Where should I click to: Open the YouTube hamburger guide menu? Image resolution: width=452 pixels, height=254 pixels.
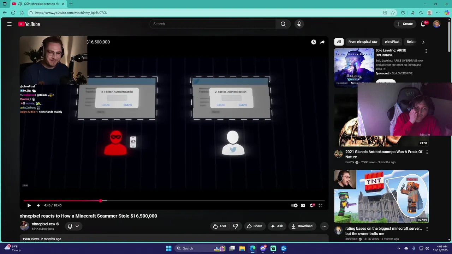click(10, 24)
